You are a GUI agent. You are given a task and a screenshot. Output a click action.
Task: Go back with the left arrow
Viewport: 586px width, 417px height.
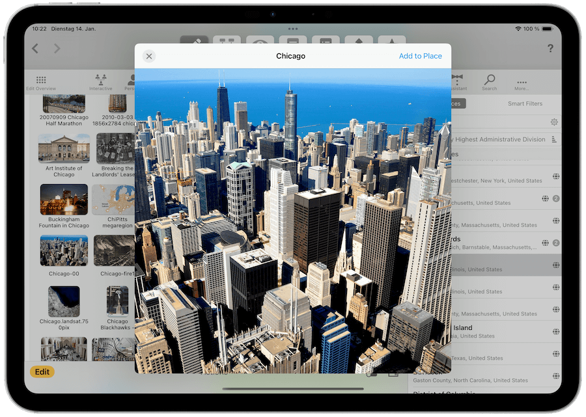pyautogui.click(x=36, y=49)
